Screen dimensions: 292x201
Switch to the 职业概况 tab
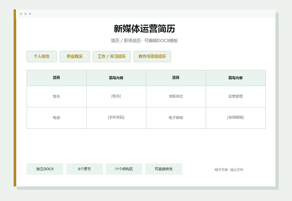coord(75,57)
